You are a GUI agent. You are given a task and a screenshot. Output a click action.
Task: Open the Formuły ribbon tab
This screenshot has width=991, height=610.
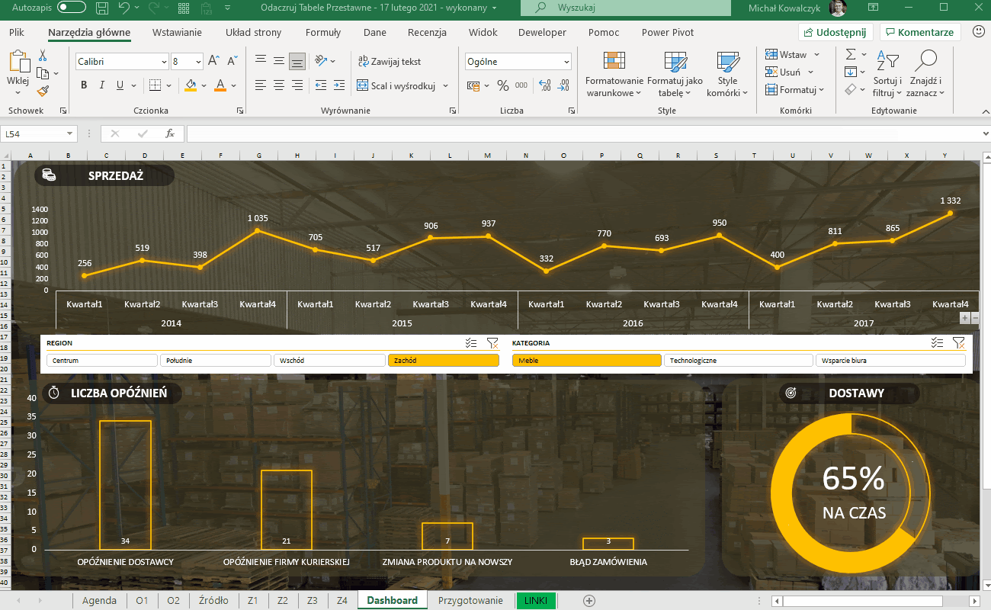tap(322, 33)
